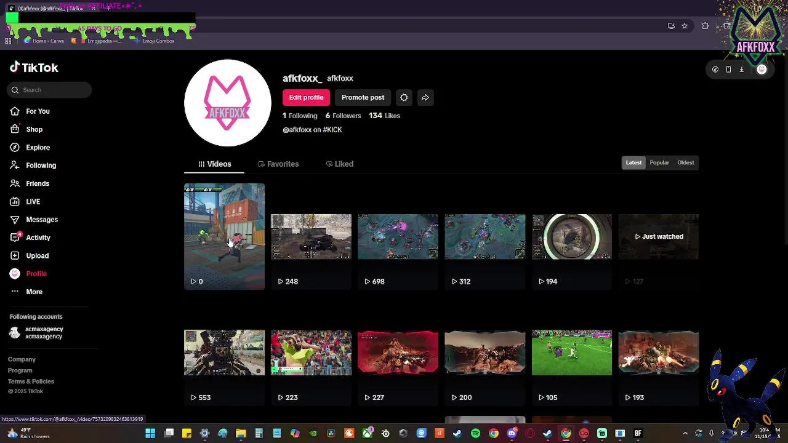Viewport: 788px width, 443px height.
Task: Sort videos by Popular
Action: click(659, 162)
